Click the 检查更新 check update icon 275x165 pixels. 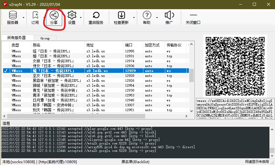pos(121,17)
